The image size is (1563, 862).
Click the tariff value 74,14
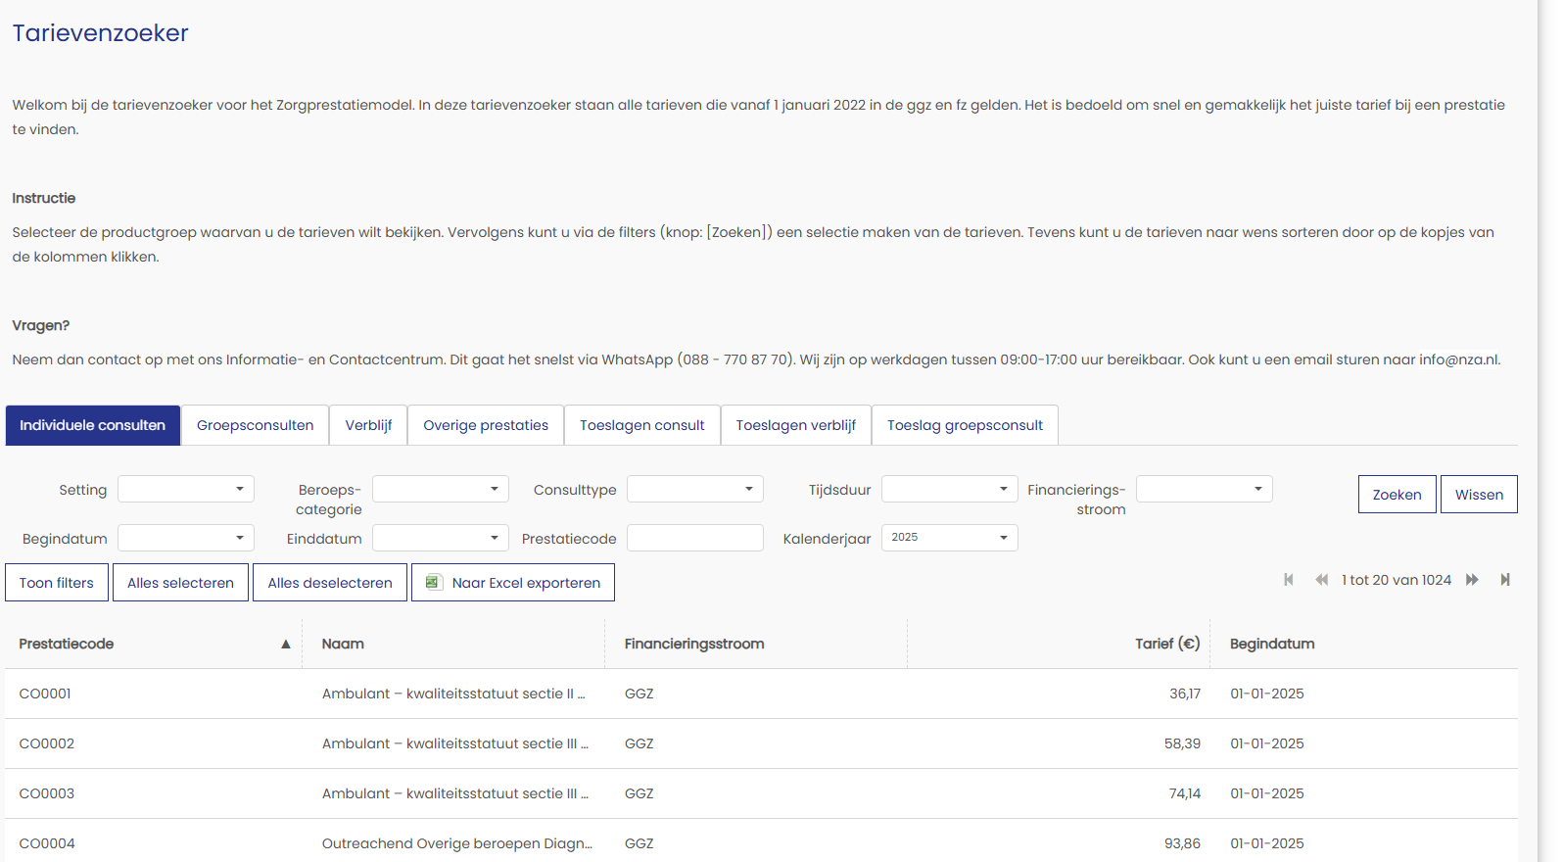pyautogui.click(x=1185, y=793)
